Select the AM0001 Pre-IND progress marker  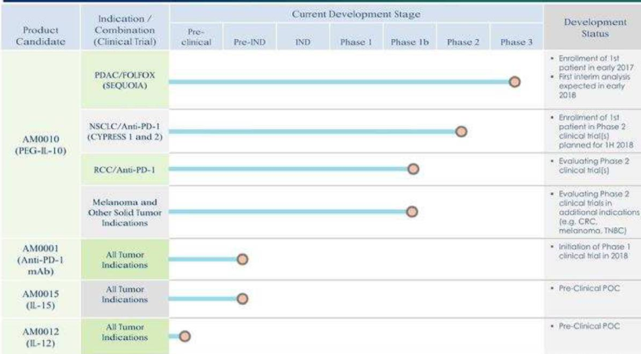(x=243, y=259)
